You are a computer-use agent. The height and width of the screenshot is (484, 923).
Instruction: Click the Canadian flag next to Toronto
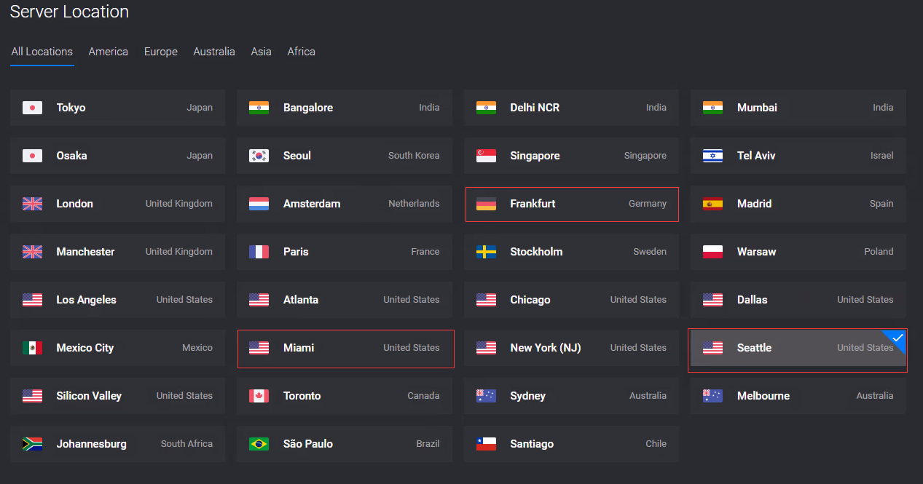259,396
